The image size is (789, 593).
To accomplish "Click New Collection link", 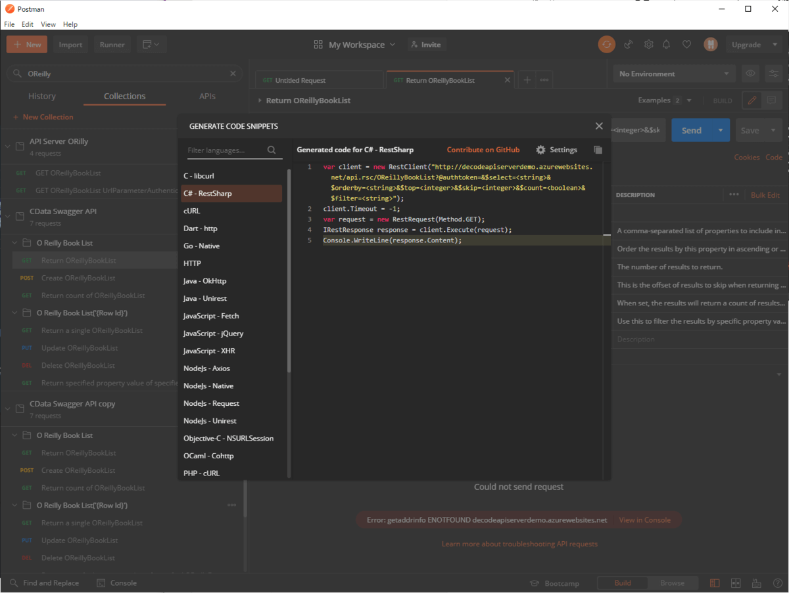I will click(43, 117).
